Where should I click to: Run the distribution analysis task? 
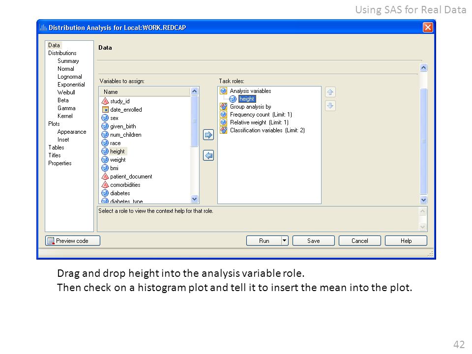(264, 240)
